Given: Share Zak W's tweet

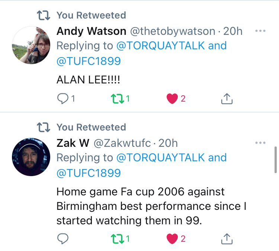Looking at the screenshot, I should point(227,239).
